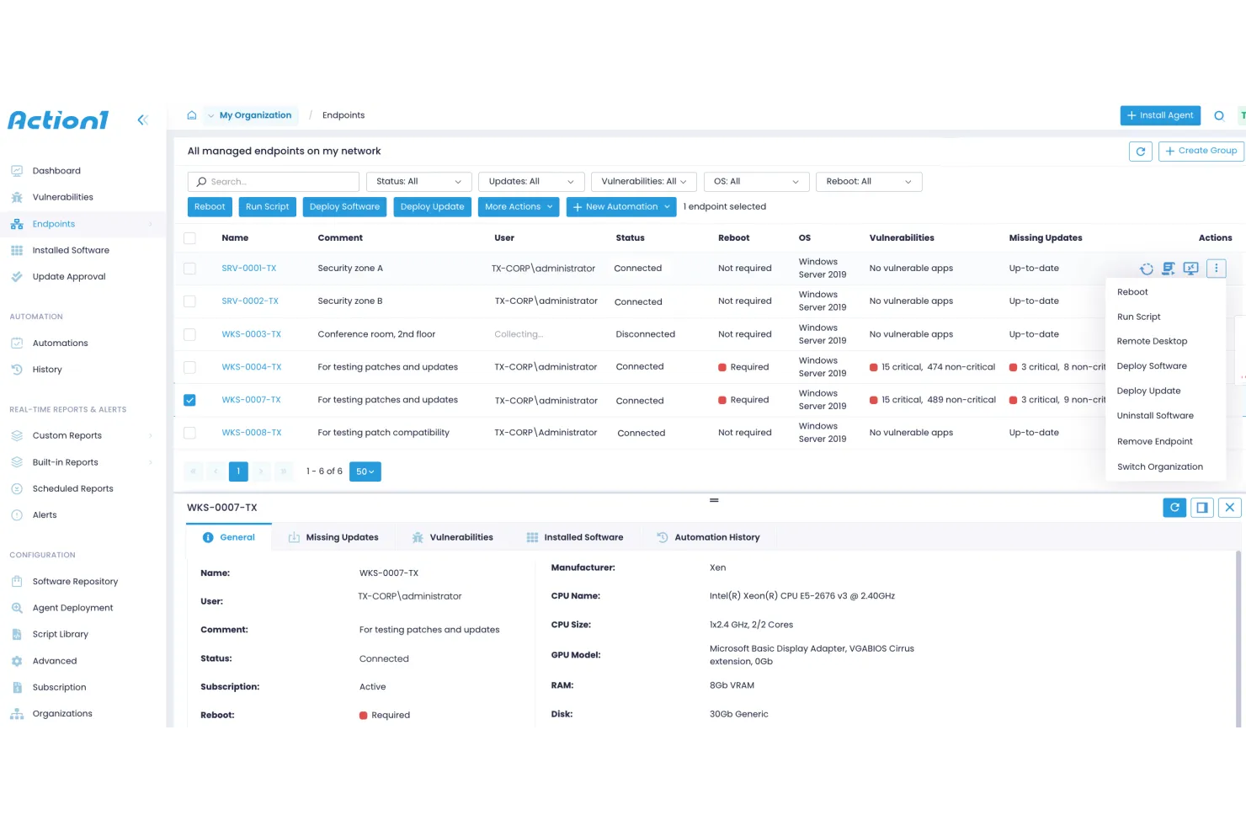1246x831 pixels.
Task: Run a script on SRV-0001-TX via the script icon
Action: point(1169,268)
